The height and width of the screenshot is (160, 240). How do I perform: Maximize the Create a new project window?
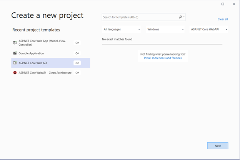223,4
